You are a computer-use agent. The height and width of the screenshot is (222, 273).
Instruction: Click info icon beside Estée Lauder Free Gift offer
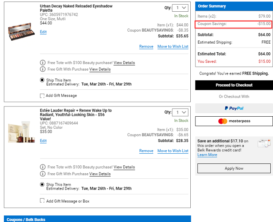tap(43, 174)
